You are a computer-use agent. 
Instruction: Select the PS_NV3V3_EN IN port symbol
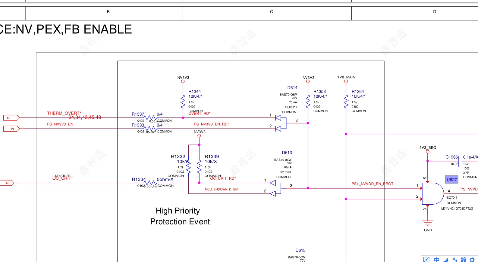(11, 129)
